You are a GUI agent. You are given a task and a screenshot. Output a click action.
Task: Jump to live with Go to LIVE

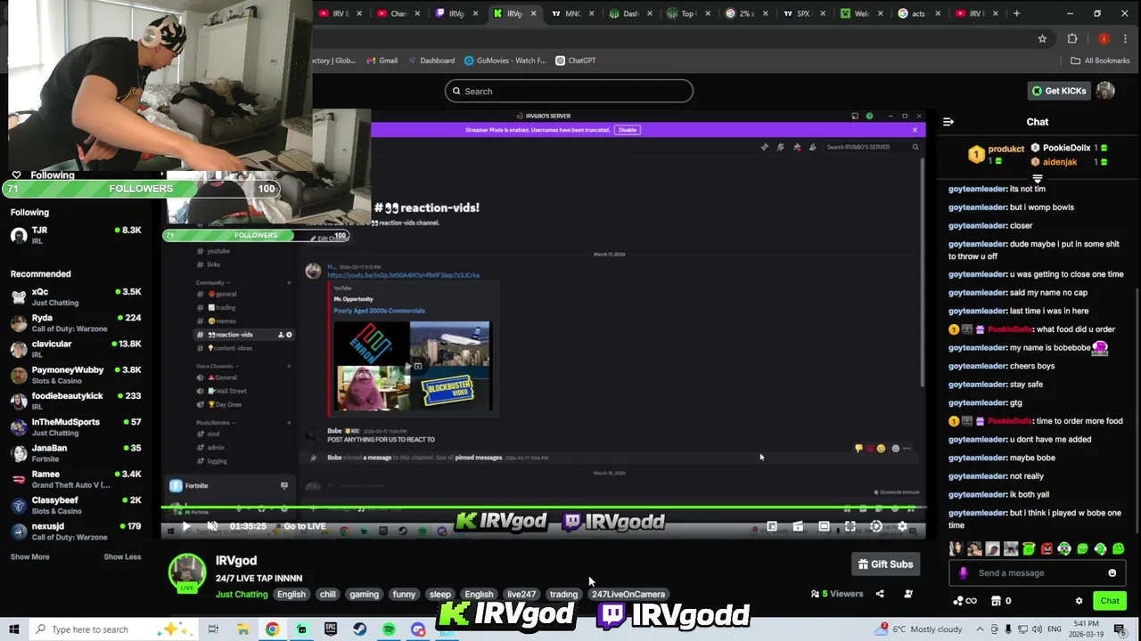[x=304, y=527]
